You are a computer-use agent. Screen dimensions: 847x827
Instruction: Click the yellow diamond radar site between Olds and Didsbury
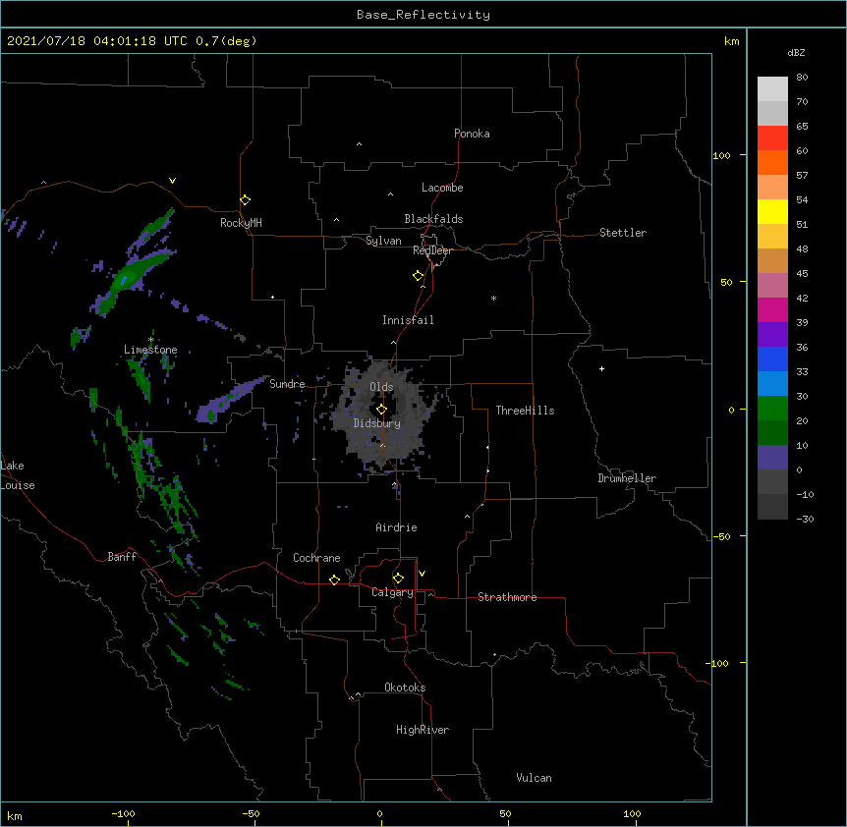[x=381, y=410]
